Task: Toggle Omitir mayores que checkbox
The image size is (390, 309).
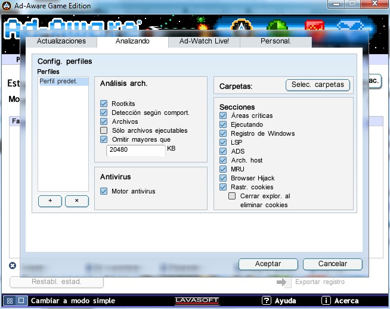Action: coord(104,139)
